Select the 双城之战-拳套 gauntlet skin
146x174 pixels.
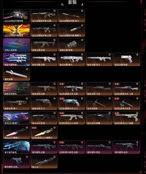point(72,45)
